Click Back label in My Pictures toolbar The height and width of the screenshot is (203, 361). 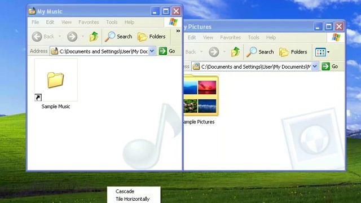(x=191, y=52)
